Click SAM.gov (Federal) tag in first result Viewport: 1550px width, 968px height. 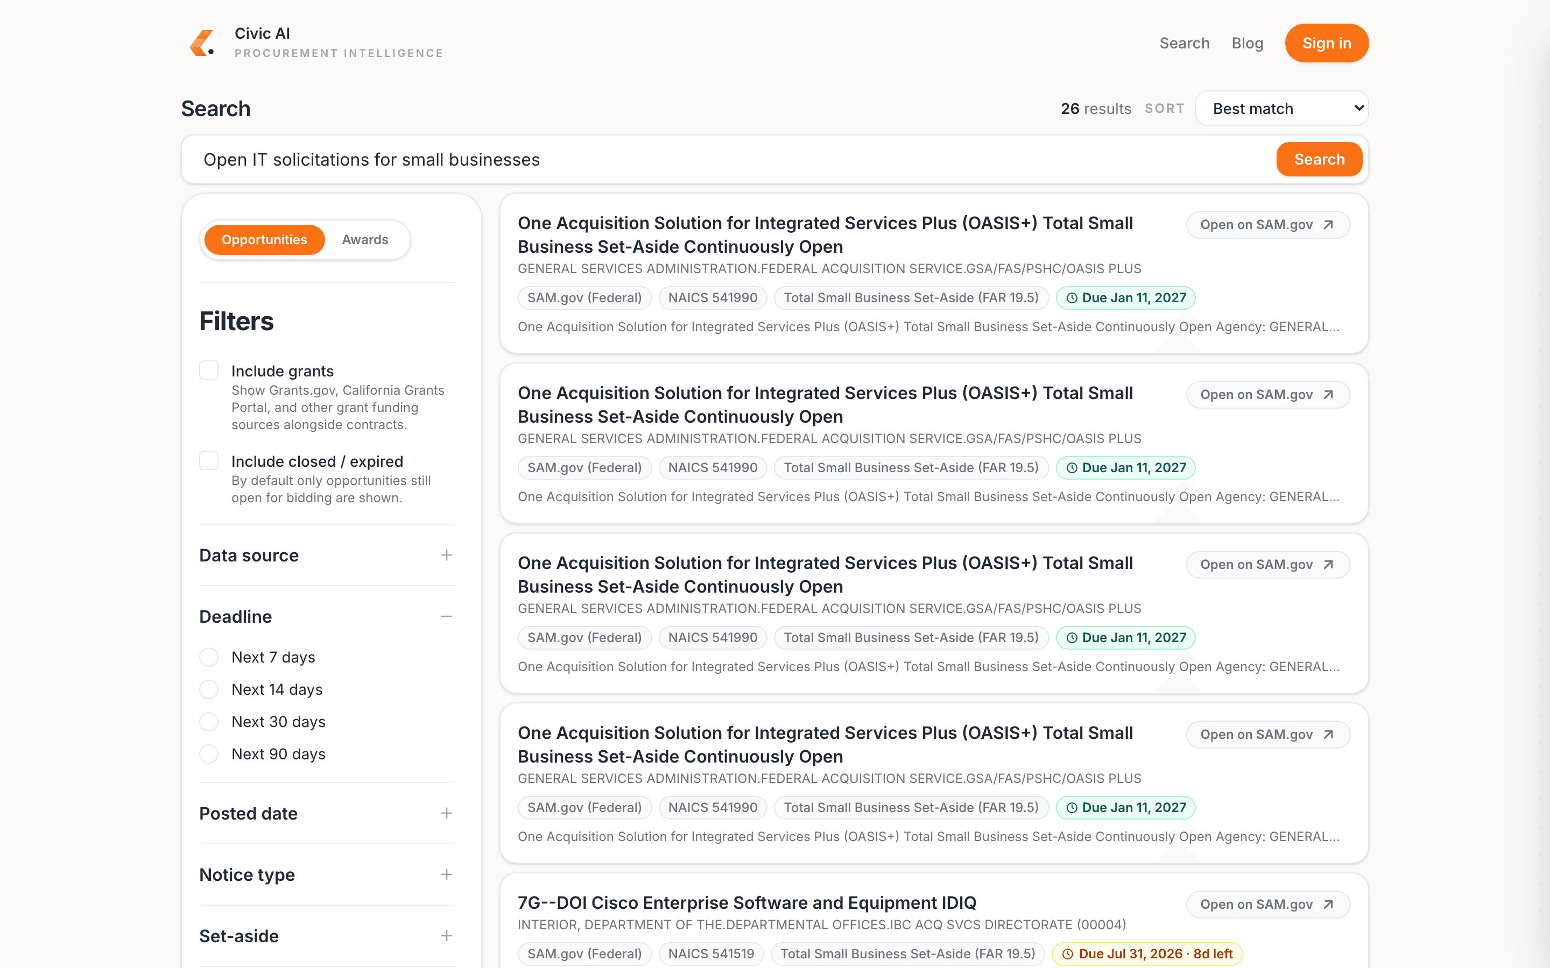584,298
